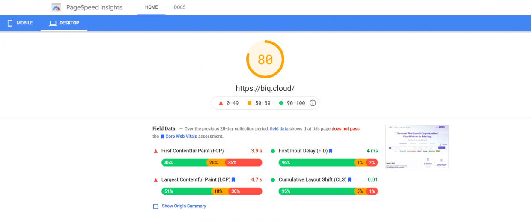Select the DESKTOP tab
Viewport: 531px width, 221px height.
pyautogui.click(x=64, y=23)
